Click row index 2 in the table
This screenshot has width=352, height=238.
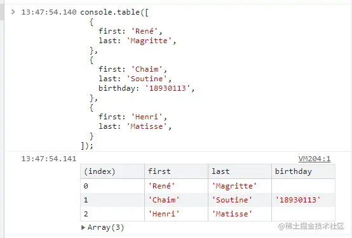pos(112,214)
